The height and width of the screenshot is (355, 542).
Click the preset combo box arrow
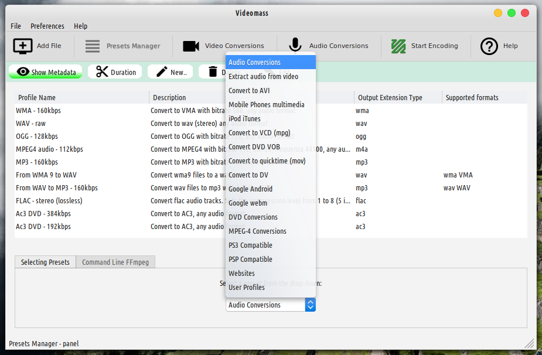point(311,305)
